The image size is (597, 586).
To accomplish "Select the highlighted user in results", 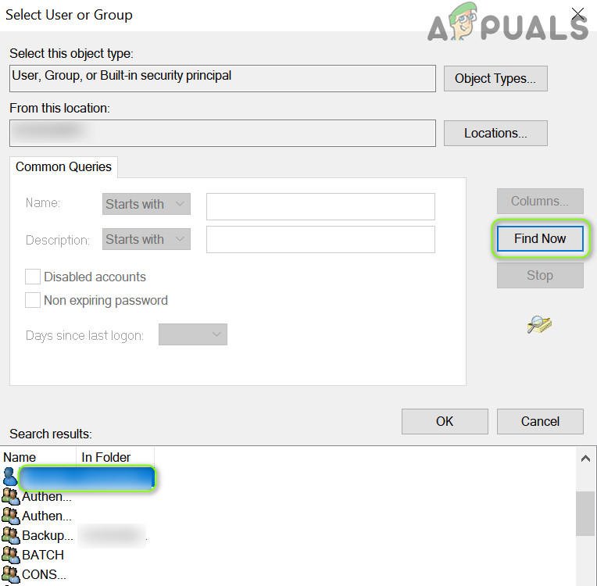I will (x=87, y=478).
